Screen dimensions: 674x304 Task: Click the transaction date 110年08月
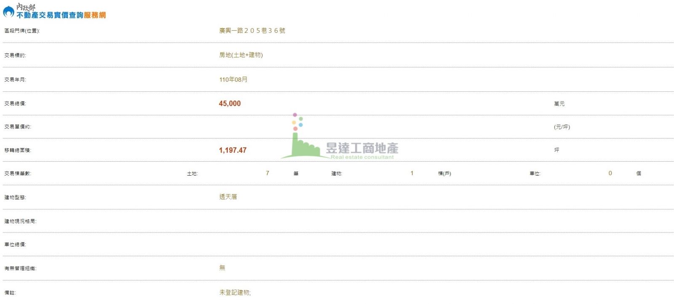[x=233, y=80]
